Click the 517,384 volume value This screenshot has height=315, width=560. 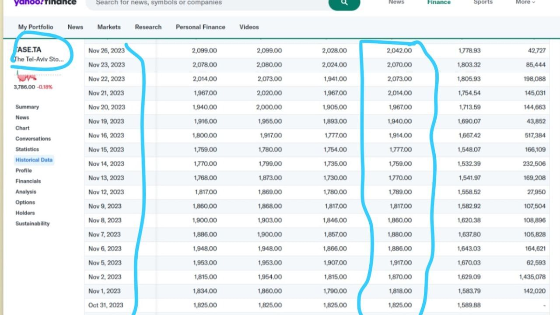(x=535, y=135)
